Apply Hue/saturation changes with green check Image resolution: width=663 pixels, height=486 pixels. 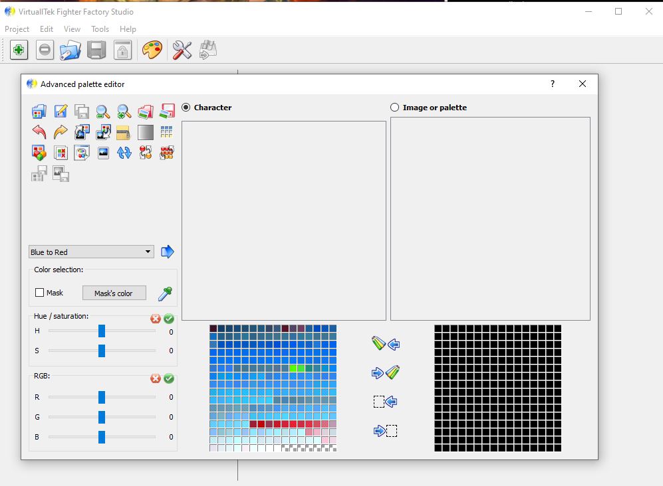[169, 319]
